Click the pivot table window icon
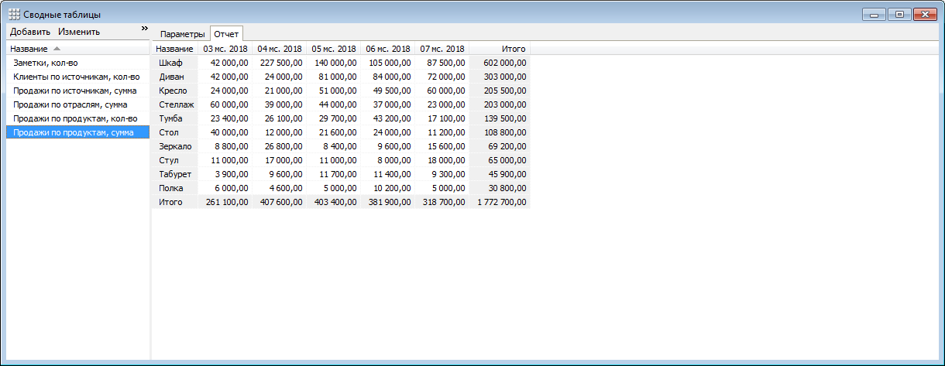The image size is (945, 366). click(x=14, y=14)
